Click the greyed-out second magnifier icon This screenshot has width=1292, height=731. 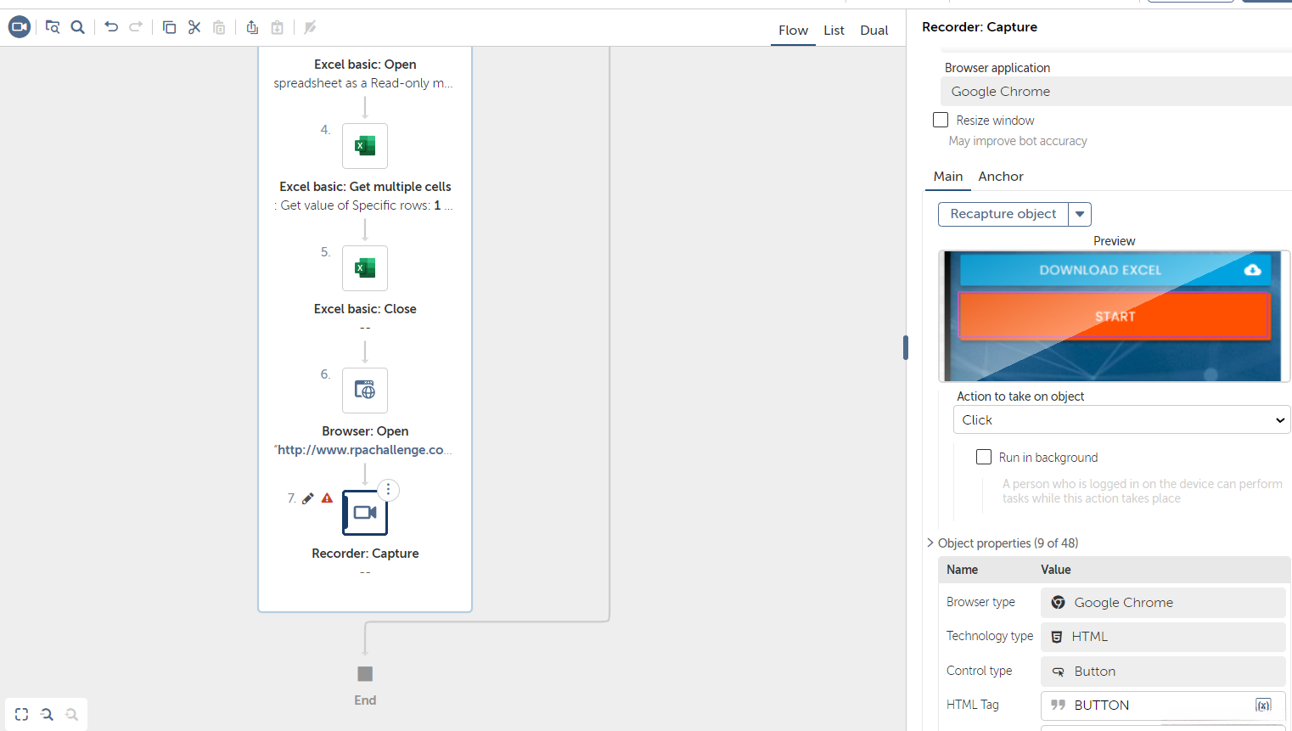[71, 715]
